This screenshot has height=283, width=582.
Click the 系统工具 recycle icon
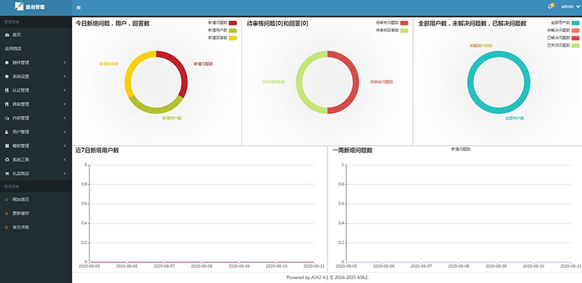click(7, 160)
